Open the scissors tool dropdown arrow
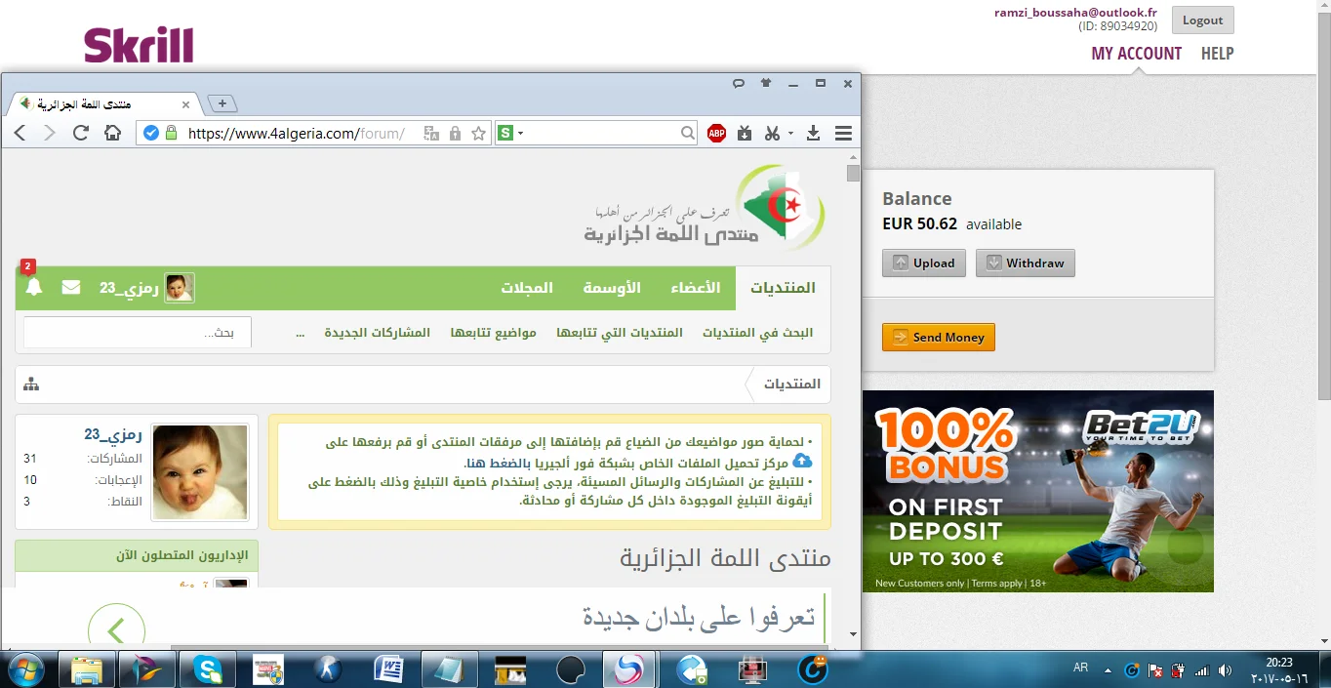Screen dimensions: 1331x688 click(790, 133)
